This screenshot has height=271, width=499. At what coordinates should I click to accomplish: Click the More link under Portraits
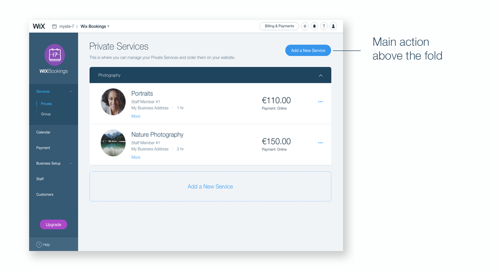tap(136, 116)
